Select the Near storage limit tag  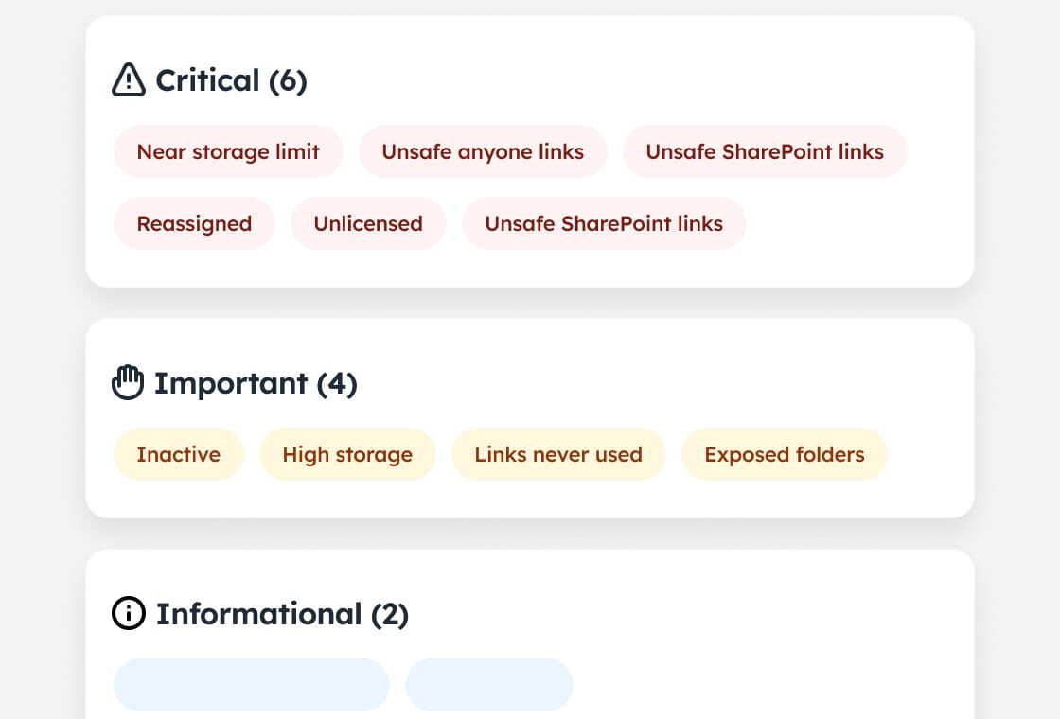(x=228, y=151)
